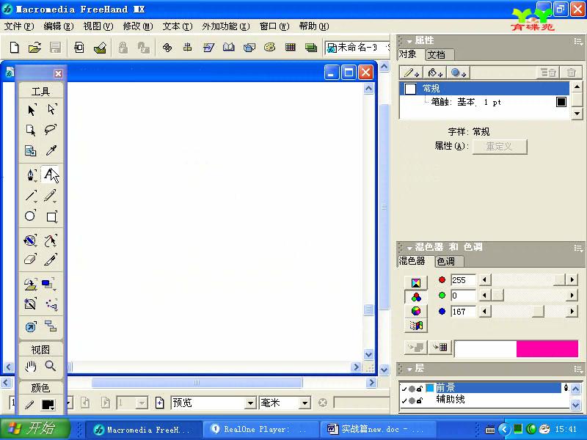587x440 pixels.
Task: Click the Add Effect button in 属性
Action: coord(458,73)
